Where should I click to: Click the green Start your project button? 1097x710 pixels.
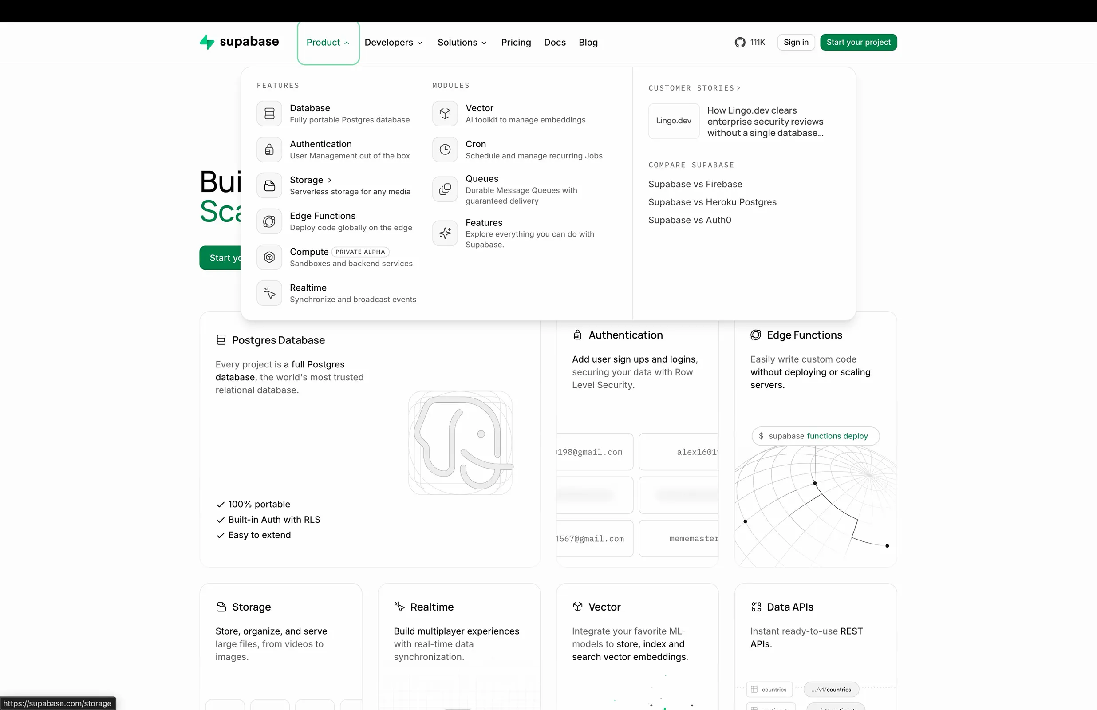point(858,43)
